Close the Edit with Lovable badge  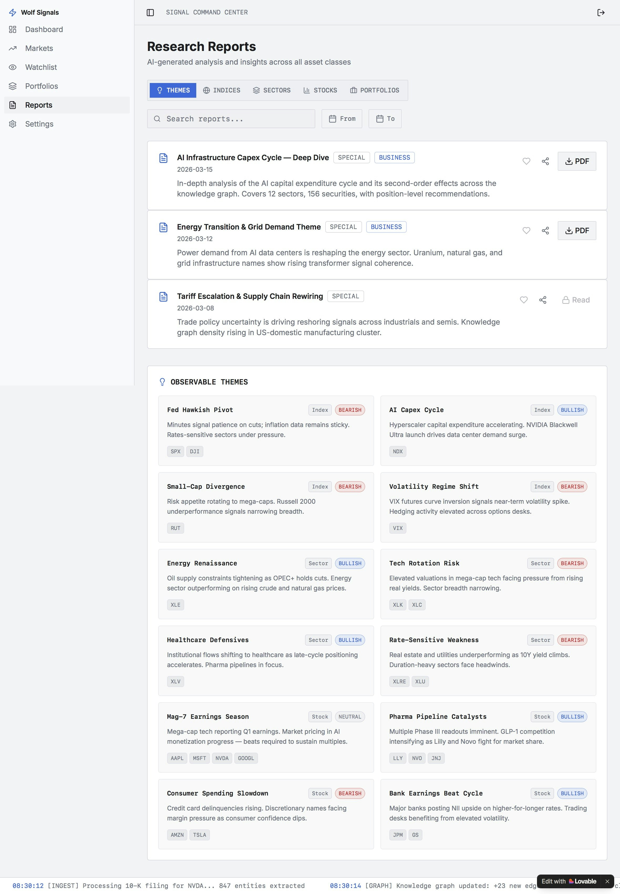(607, 881)
